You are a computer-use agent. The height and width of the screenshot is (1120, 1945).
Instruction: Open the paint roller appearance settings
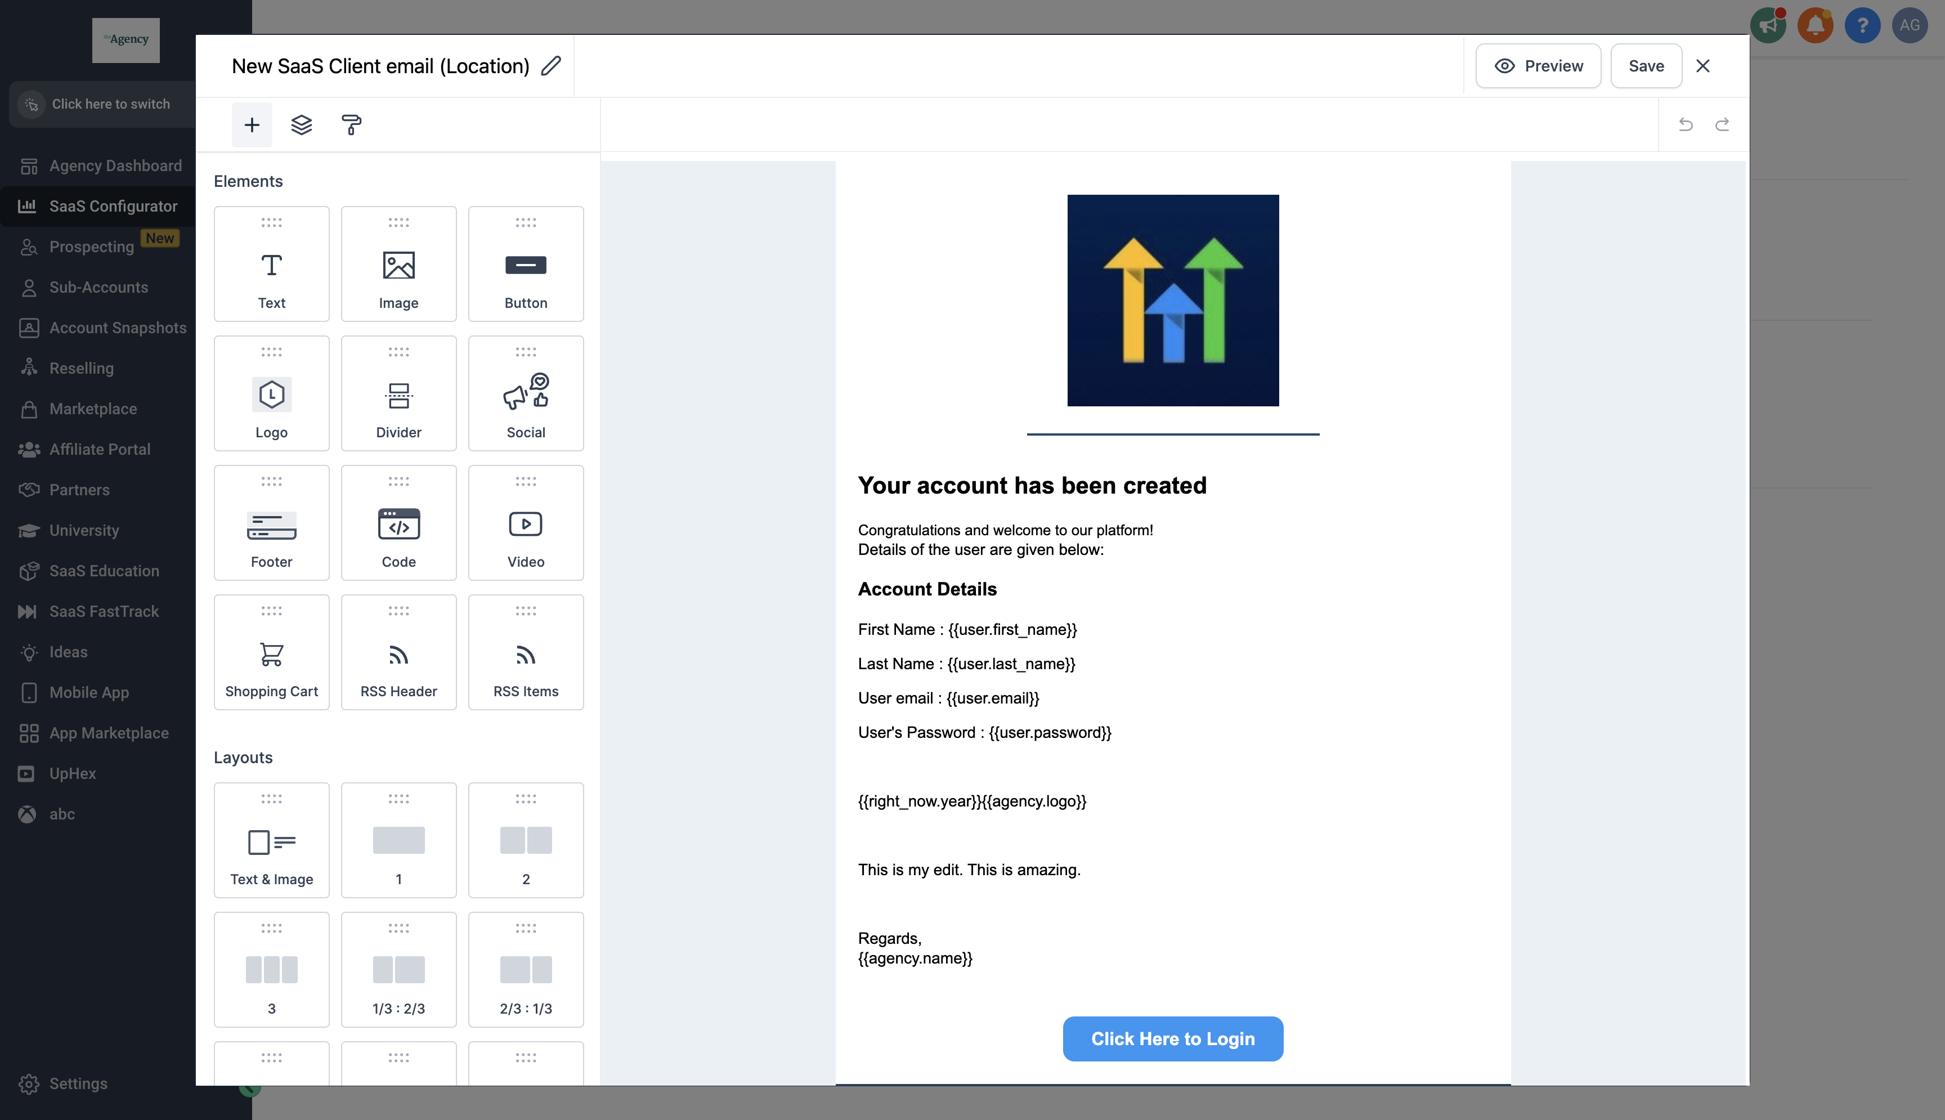click(x=352, y=124)
